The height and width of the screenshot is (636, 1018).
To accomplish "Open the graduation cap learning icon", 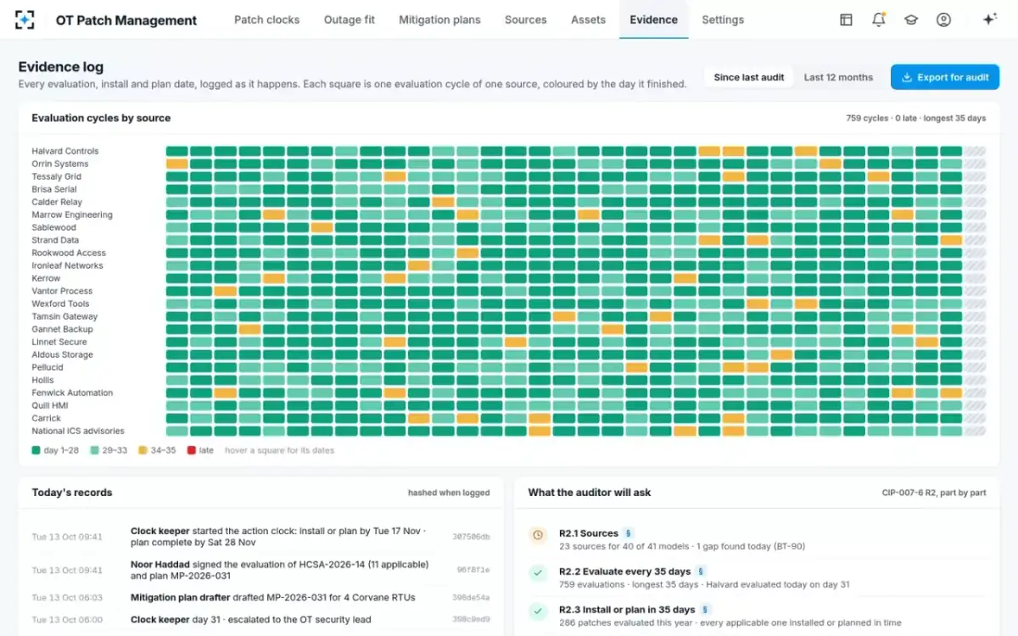I will (x=911, y=20).
